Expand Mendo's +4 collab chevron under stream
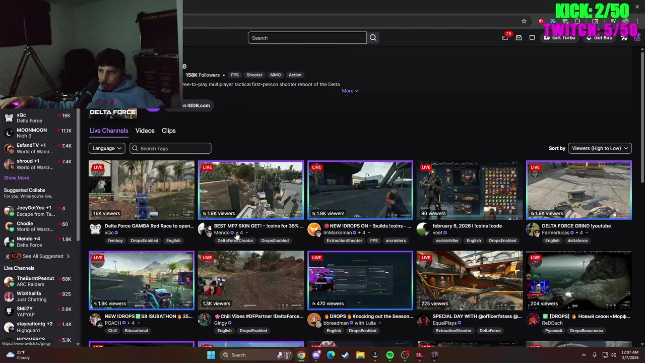Image resolution: width=645 pixels, height=363 pixels. [246, 233]
